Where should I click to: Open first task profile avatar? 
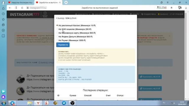point(20,79)
